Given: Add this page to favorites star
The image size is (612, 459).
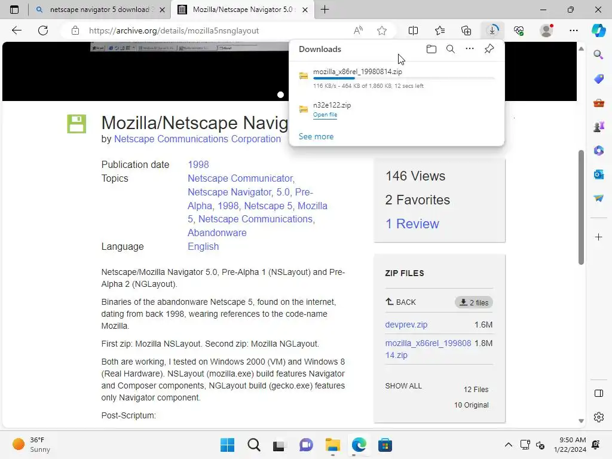Looking at the screenshot, I should [382, 30].
